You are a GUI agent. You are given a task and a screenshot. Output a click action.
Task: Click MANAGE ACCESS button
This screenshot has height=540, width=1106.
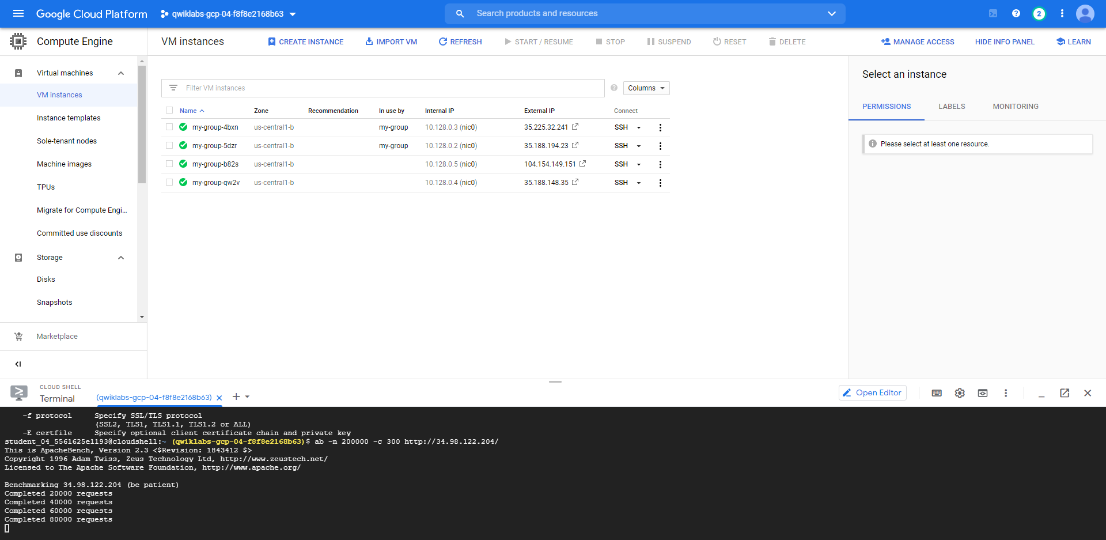(x=918, y=41)
